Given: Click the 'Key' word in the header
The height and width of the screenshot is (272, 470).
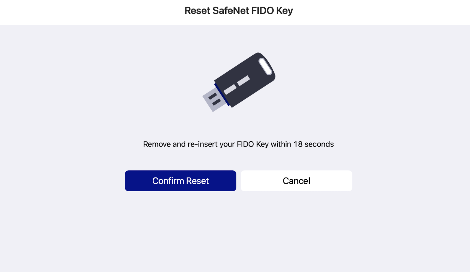Looking at the screenshot, I should tap(285, 11).
